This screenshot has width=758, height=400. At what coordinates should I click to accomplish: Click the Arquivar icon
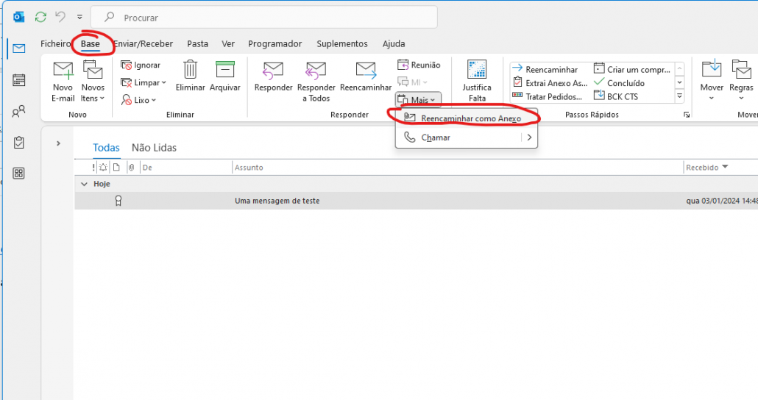coord(224,71)
